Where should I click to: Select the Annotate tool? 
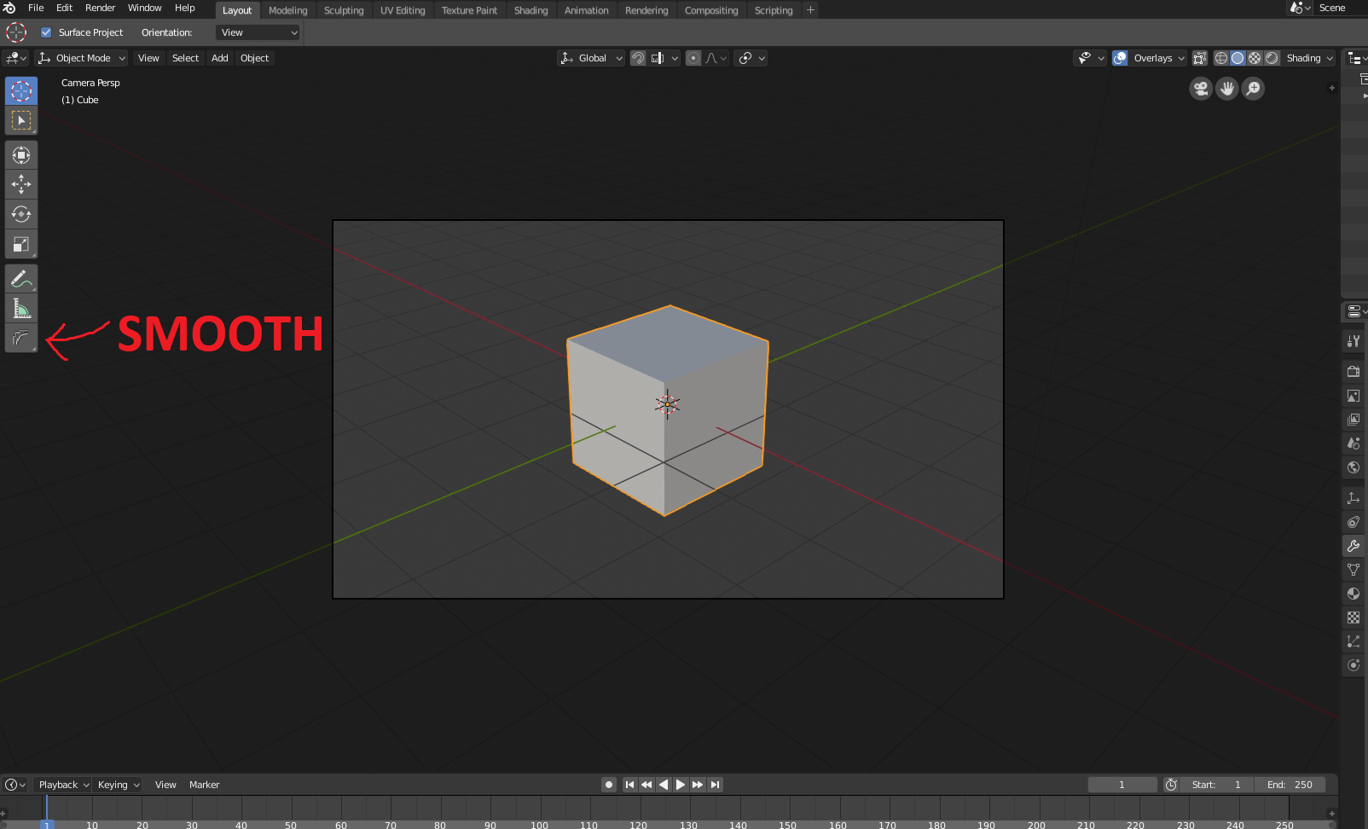click(21, 278)
